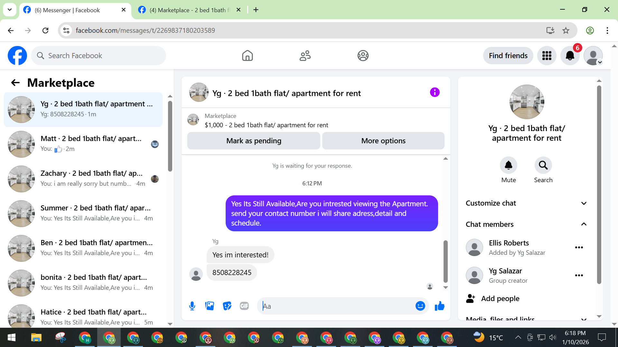Expand Customize chat section
The image size is (618, 347).
coord(526,203)
